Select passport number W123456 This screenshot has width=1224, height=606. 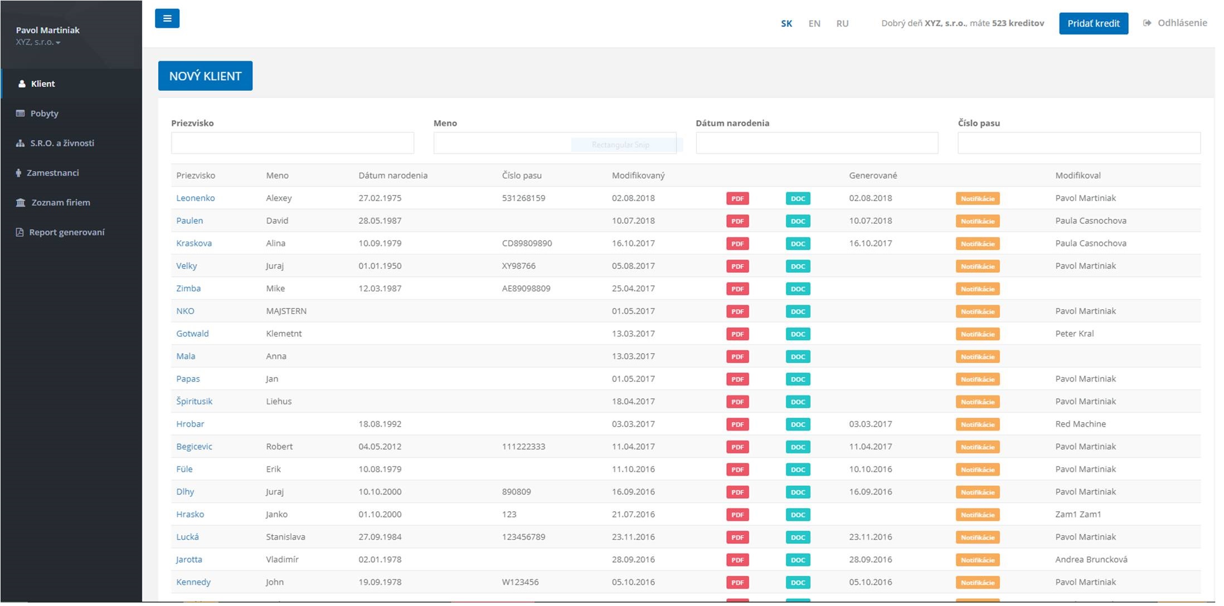pyautogui.click(x=520, y=582)
